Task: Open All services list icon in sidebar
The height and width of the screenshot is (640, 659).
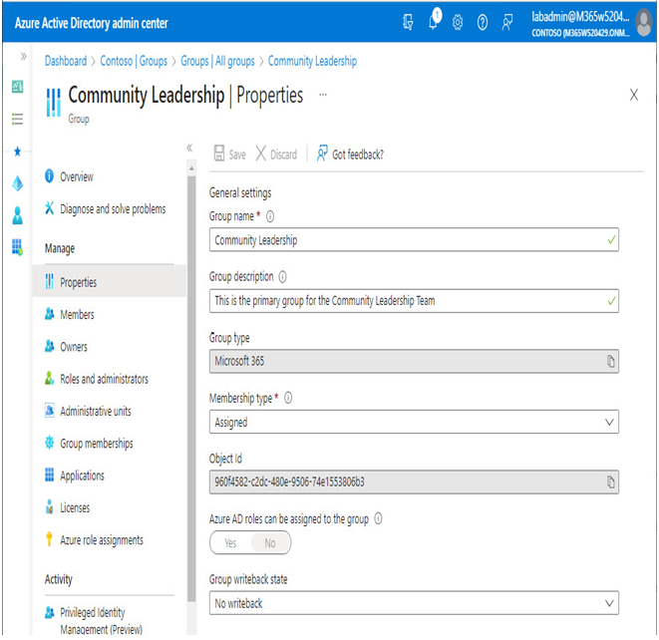Action: 17,119
